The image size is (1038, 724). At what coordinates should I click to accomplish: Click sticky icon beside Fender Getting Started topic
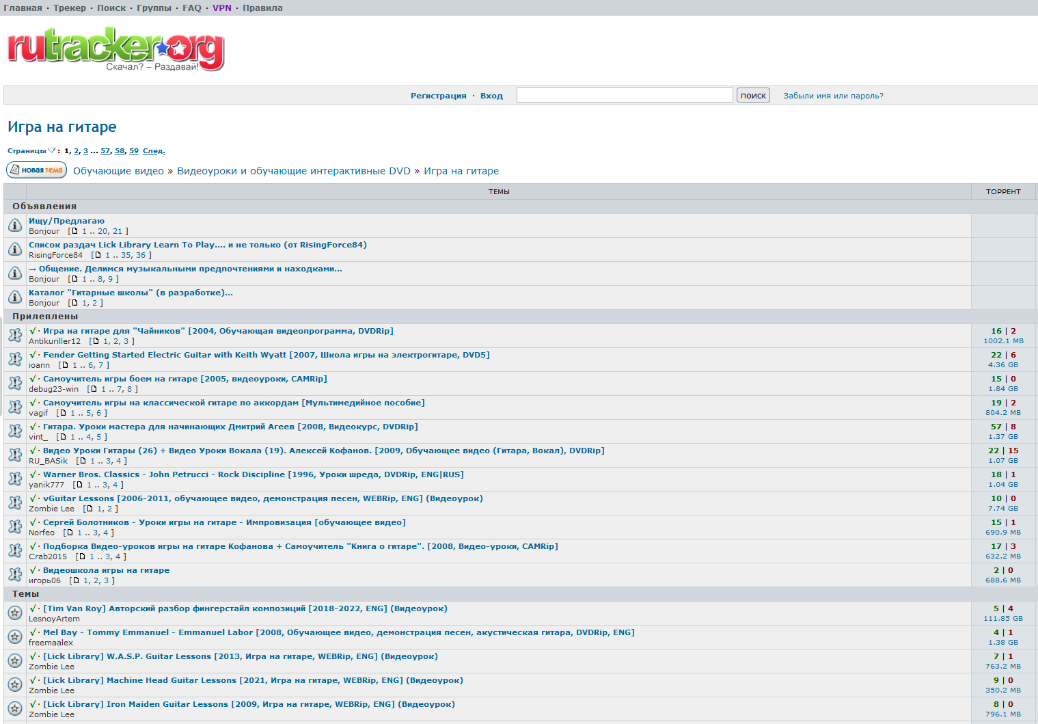click(x=15, y=360)
